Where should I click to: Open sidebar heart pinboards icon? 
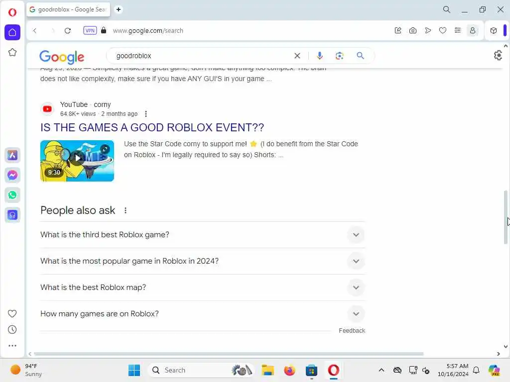click(12, 313)
